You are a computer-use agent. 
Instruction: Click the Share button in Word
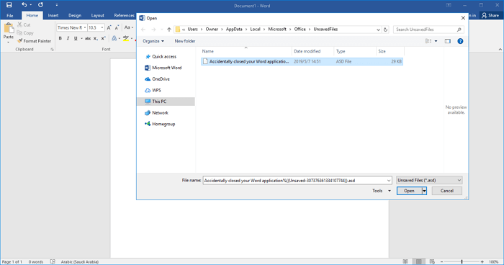pos(490,15)
